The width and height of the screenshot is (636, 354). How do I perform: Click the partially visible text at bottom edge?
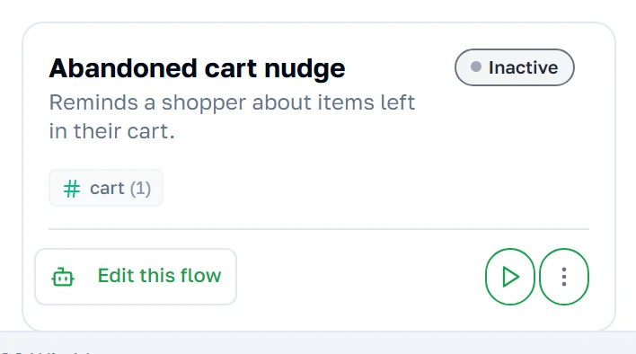pyautogui.click(x=47, y=352)
